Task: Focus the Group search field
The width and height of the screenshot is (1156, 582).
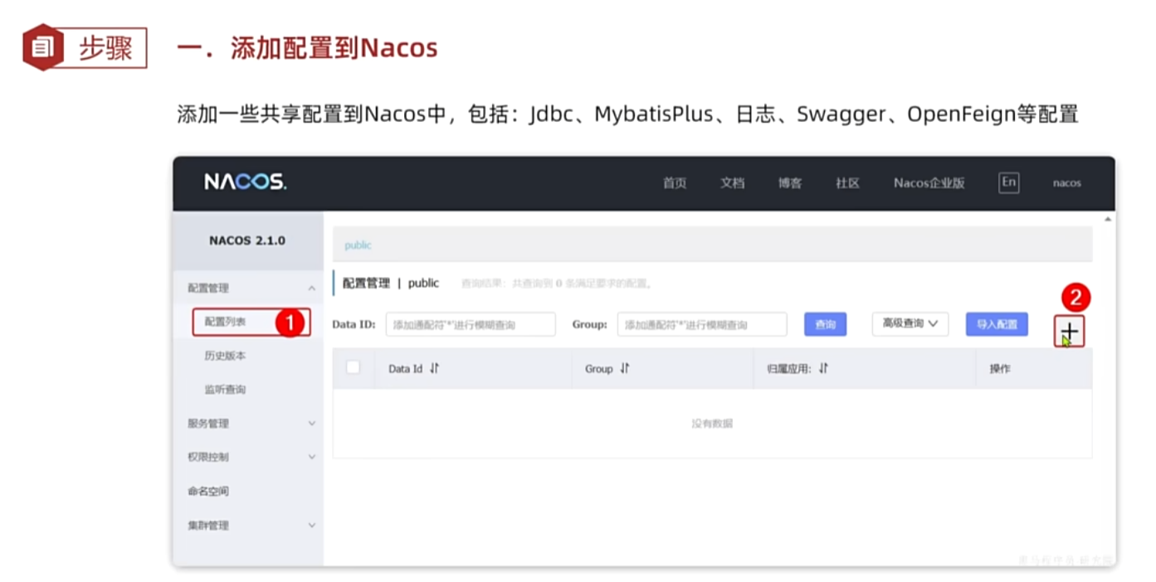Action: coord(702,324)
